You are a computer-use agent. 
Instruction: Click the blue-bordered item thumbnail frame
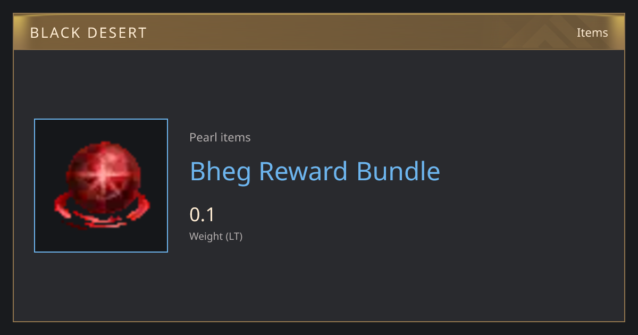(x=101, y=186)
